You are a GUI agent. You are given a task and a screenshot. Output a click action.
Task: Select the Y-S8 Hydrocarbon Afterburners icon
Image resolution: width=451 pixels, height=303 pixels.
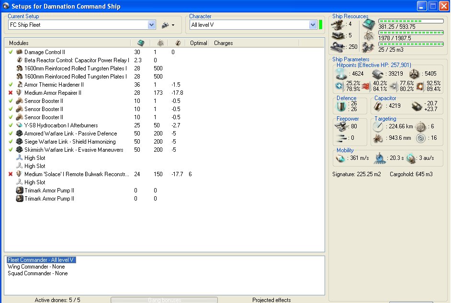point(19,125)
